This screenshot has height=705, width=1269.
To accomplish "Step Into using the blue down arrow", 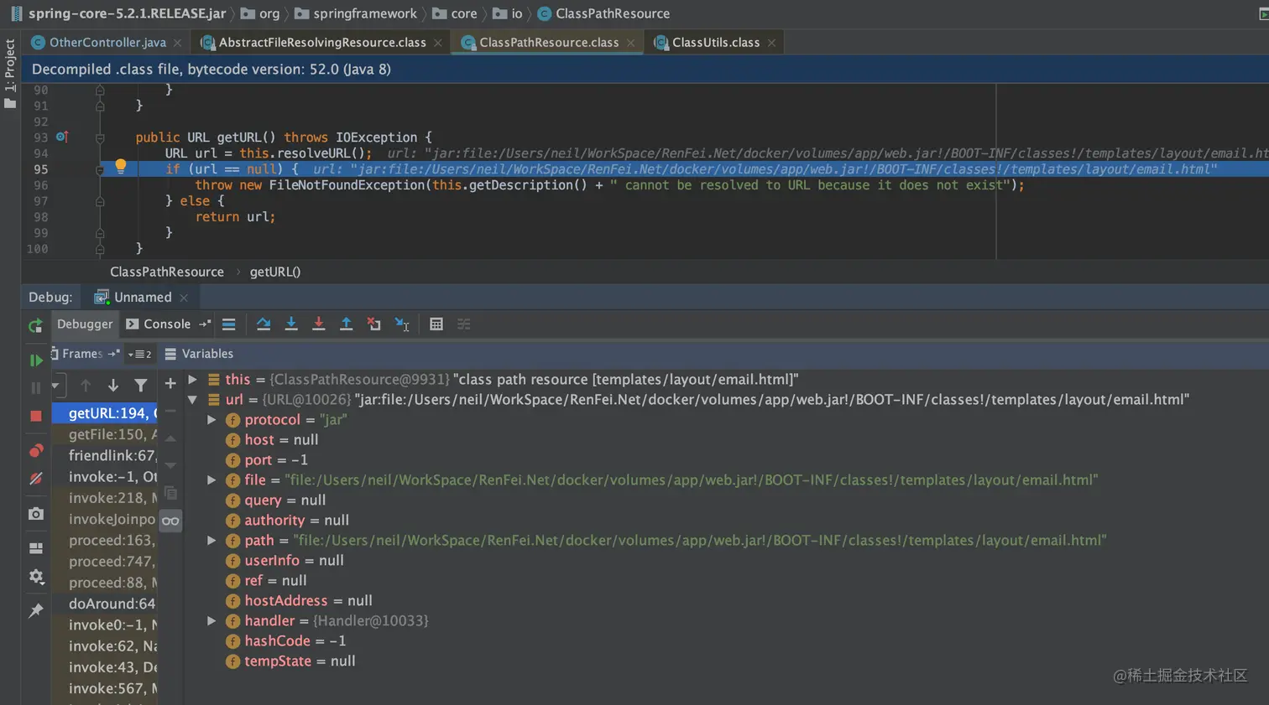I will [291, 324].
